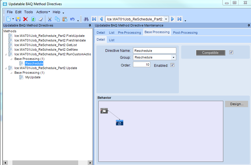Image resolution: width=251 pixels, height=165 pixels.
Task: Open the Pre-Processing tab
Action: [x=129, y=33]
